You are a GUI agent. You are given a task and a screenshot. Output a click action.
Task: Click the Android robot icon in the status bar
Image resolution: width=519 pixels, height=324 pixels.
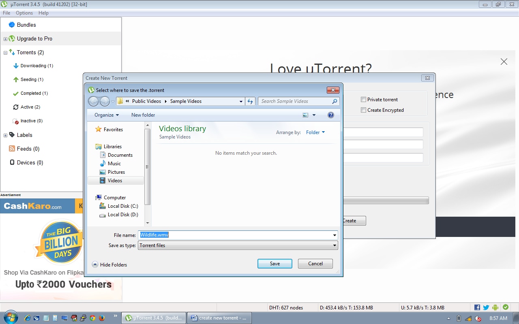pyautogui.click(x=495, y=307)
